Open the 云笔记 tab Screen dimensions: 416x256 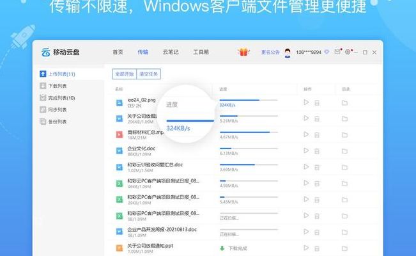click(x=171, y=52)
